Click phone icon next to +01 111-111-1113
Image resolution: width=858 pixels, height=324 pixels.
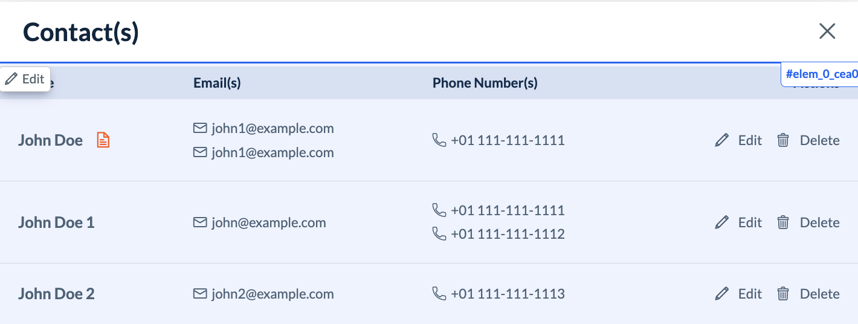point(439,294)
